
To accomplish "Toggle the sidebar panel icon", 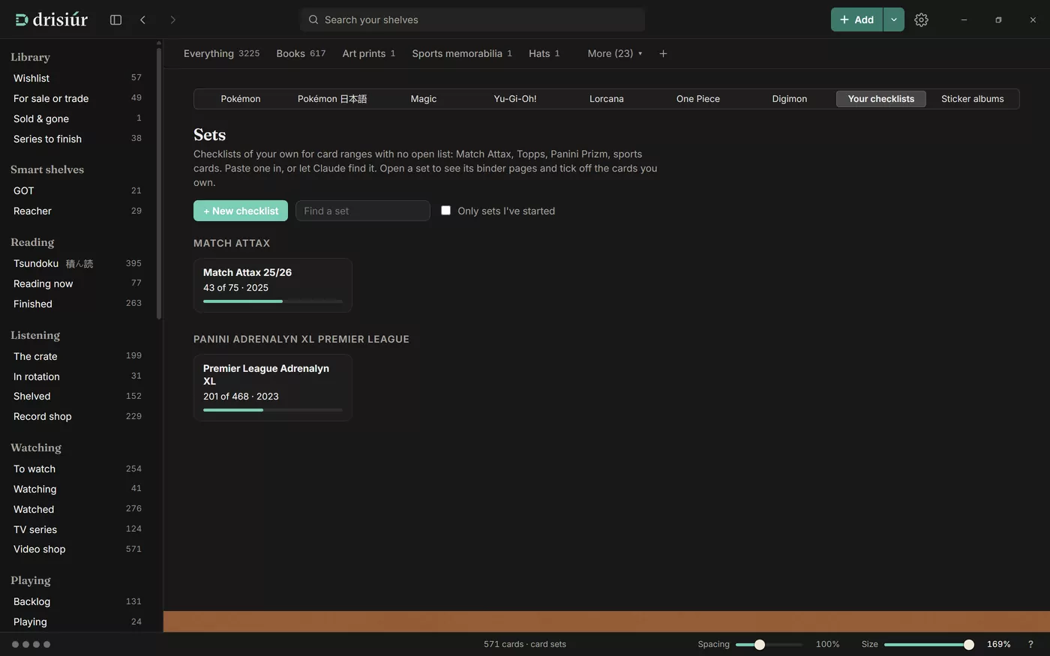I will tap(115, 19).
